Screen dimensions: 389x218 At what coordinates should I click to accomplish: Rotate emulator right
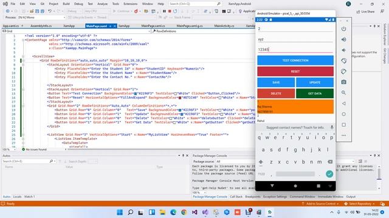(x=343, y=71)
